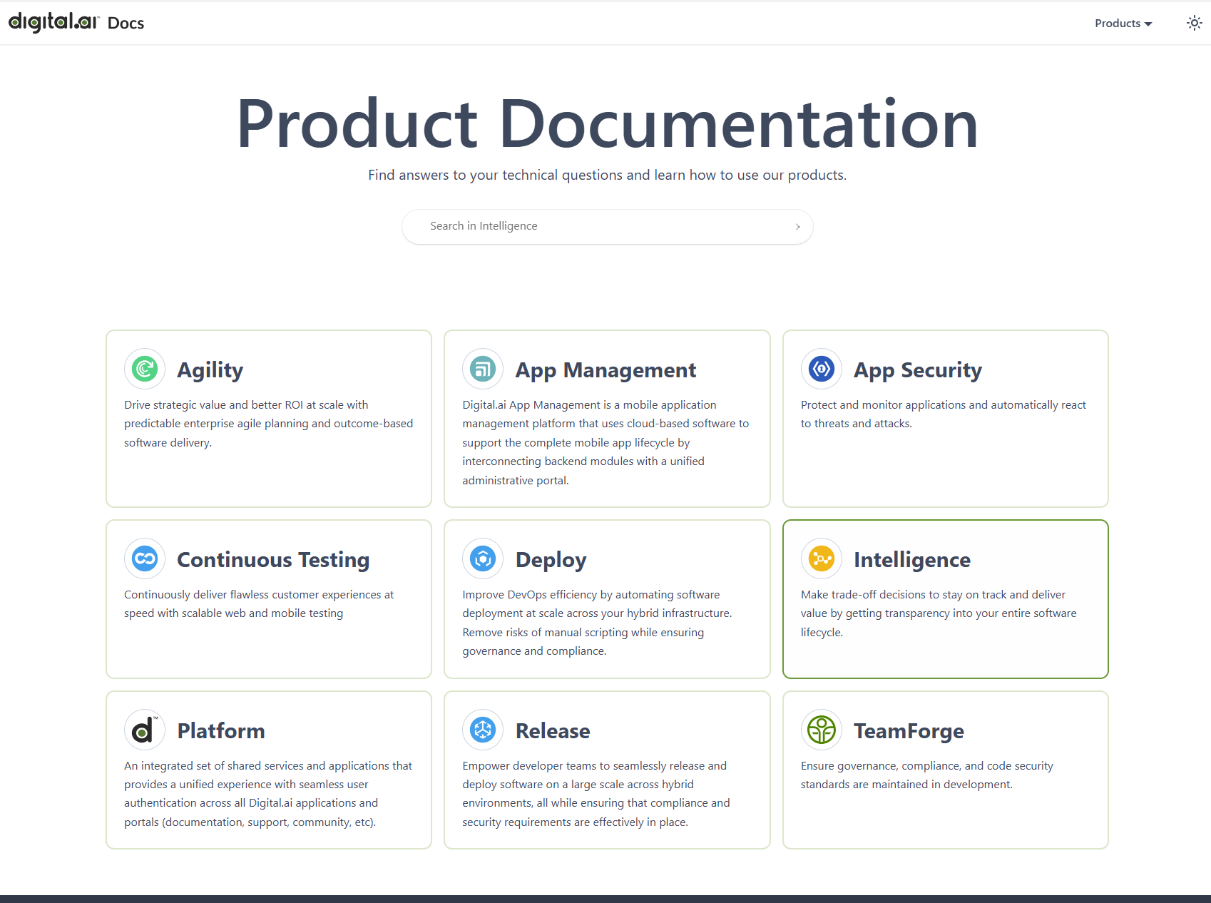Click the Continuous Testing infinity icon
This screenshot has height=903, width=1211.
145,558
